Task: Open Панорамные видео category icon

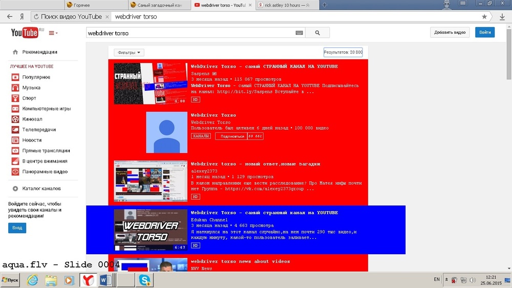Action: [x=15, y=172]
